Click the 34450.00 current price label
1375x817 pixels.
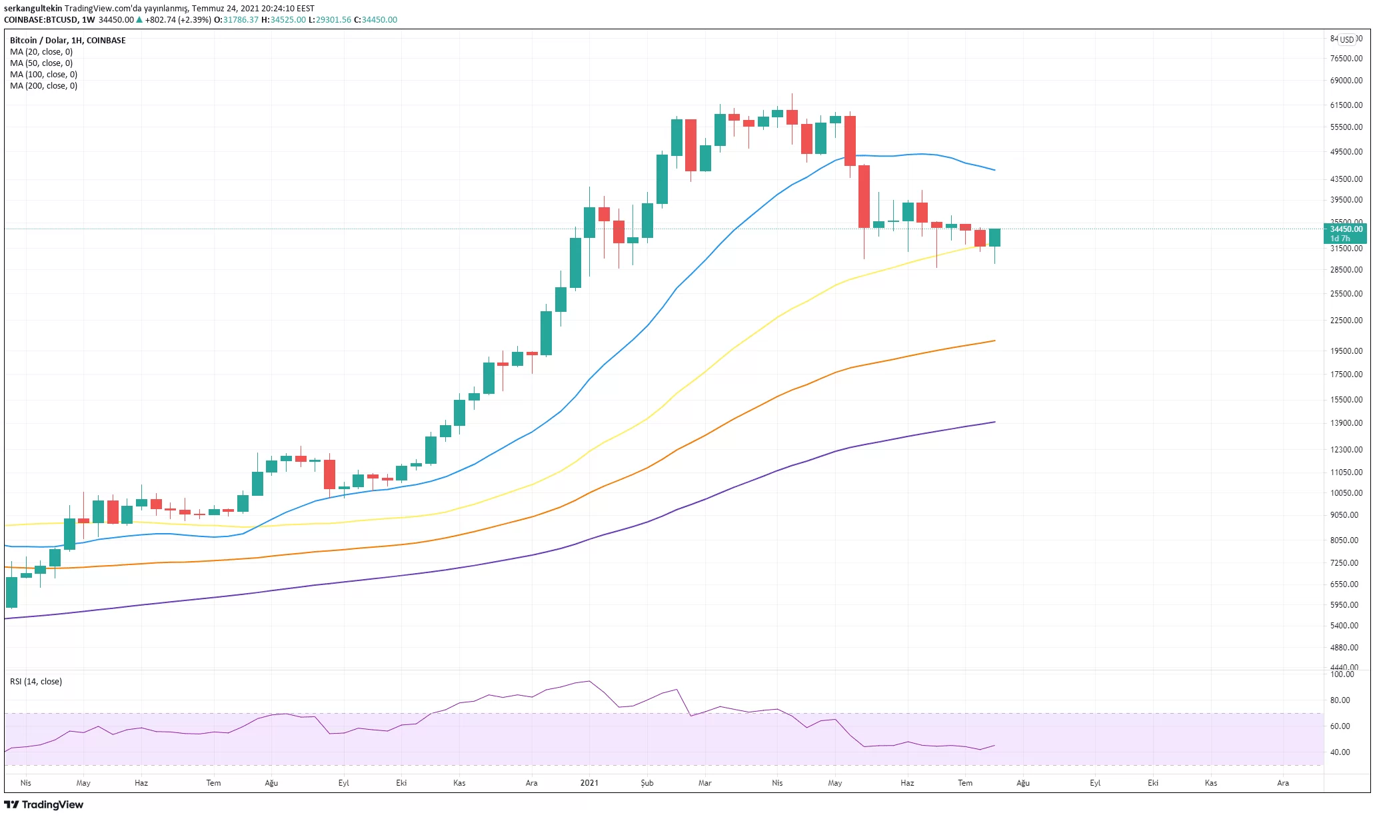tap(1345, 229)
